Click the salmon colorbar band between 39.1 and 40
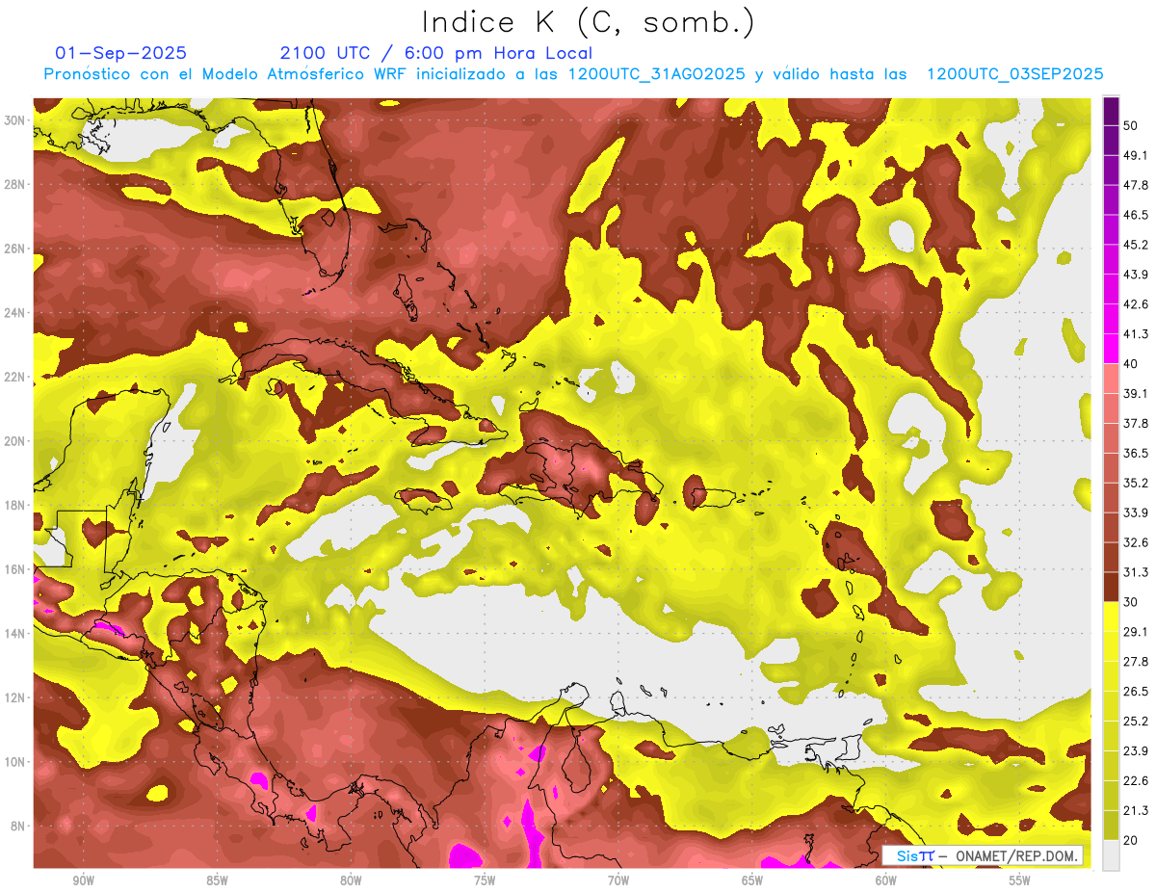 [x=1111, y=379]
